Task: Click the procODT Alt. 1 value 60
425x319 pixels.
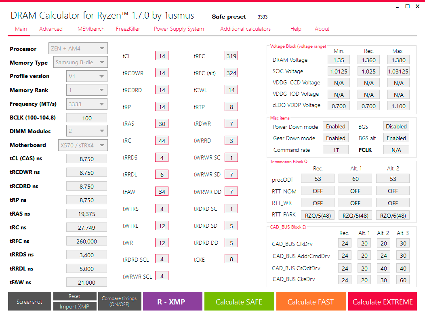Action: 356,178
